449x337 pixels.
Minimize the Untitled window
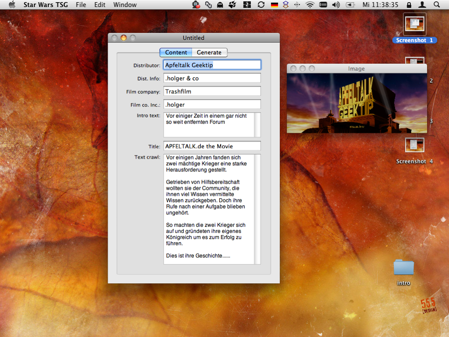click(123, 38)
